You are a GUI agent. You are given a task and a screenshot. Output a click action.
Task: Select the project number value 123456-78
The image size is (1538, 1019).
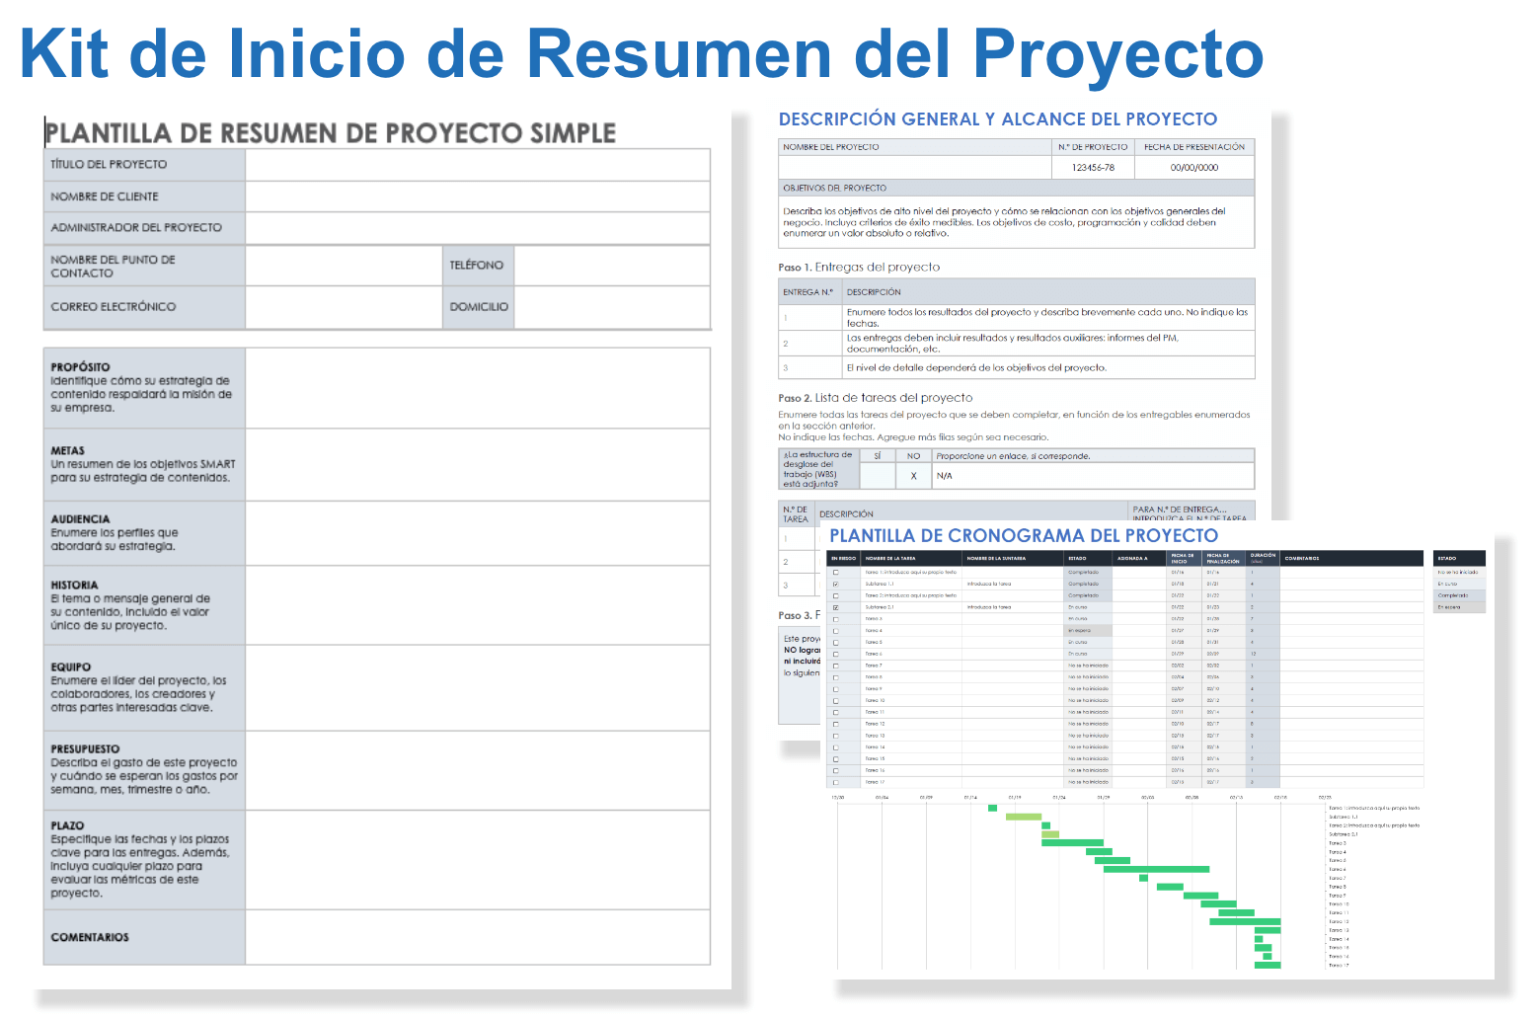click(x=1093, y=168)
